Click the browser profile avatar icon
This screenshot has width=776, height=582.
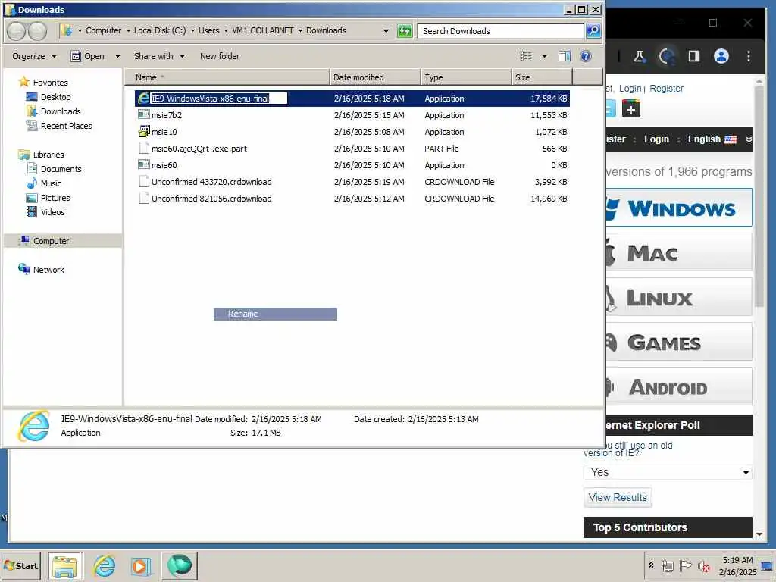[x=721, y=56]
